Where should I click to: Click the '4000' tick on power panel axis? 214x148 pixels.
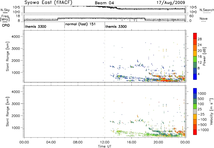click(16, 37)
